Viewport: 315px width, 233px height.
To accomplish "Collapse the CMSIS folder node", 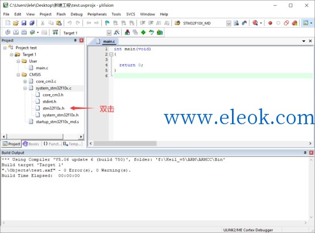I will [x=18, y=75].
